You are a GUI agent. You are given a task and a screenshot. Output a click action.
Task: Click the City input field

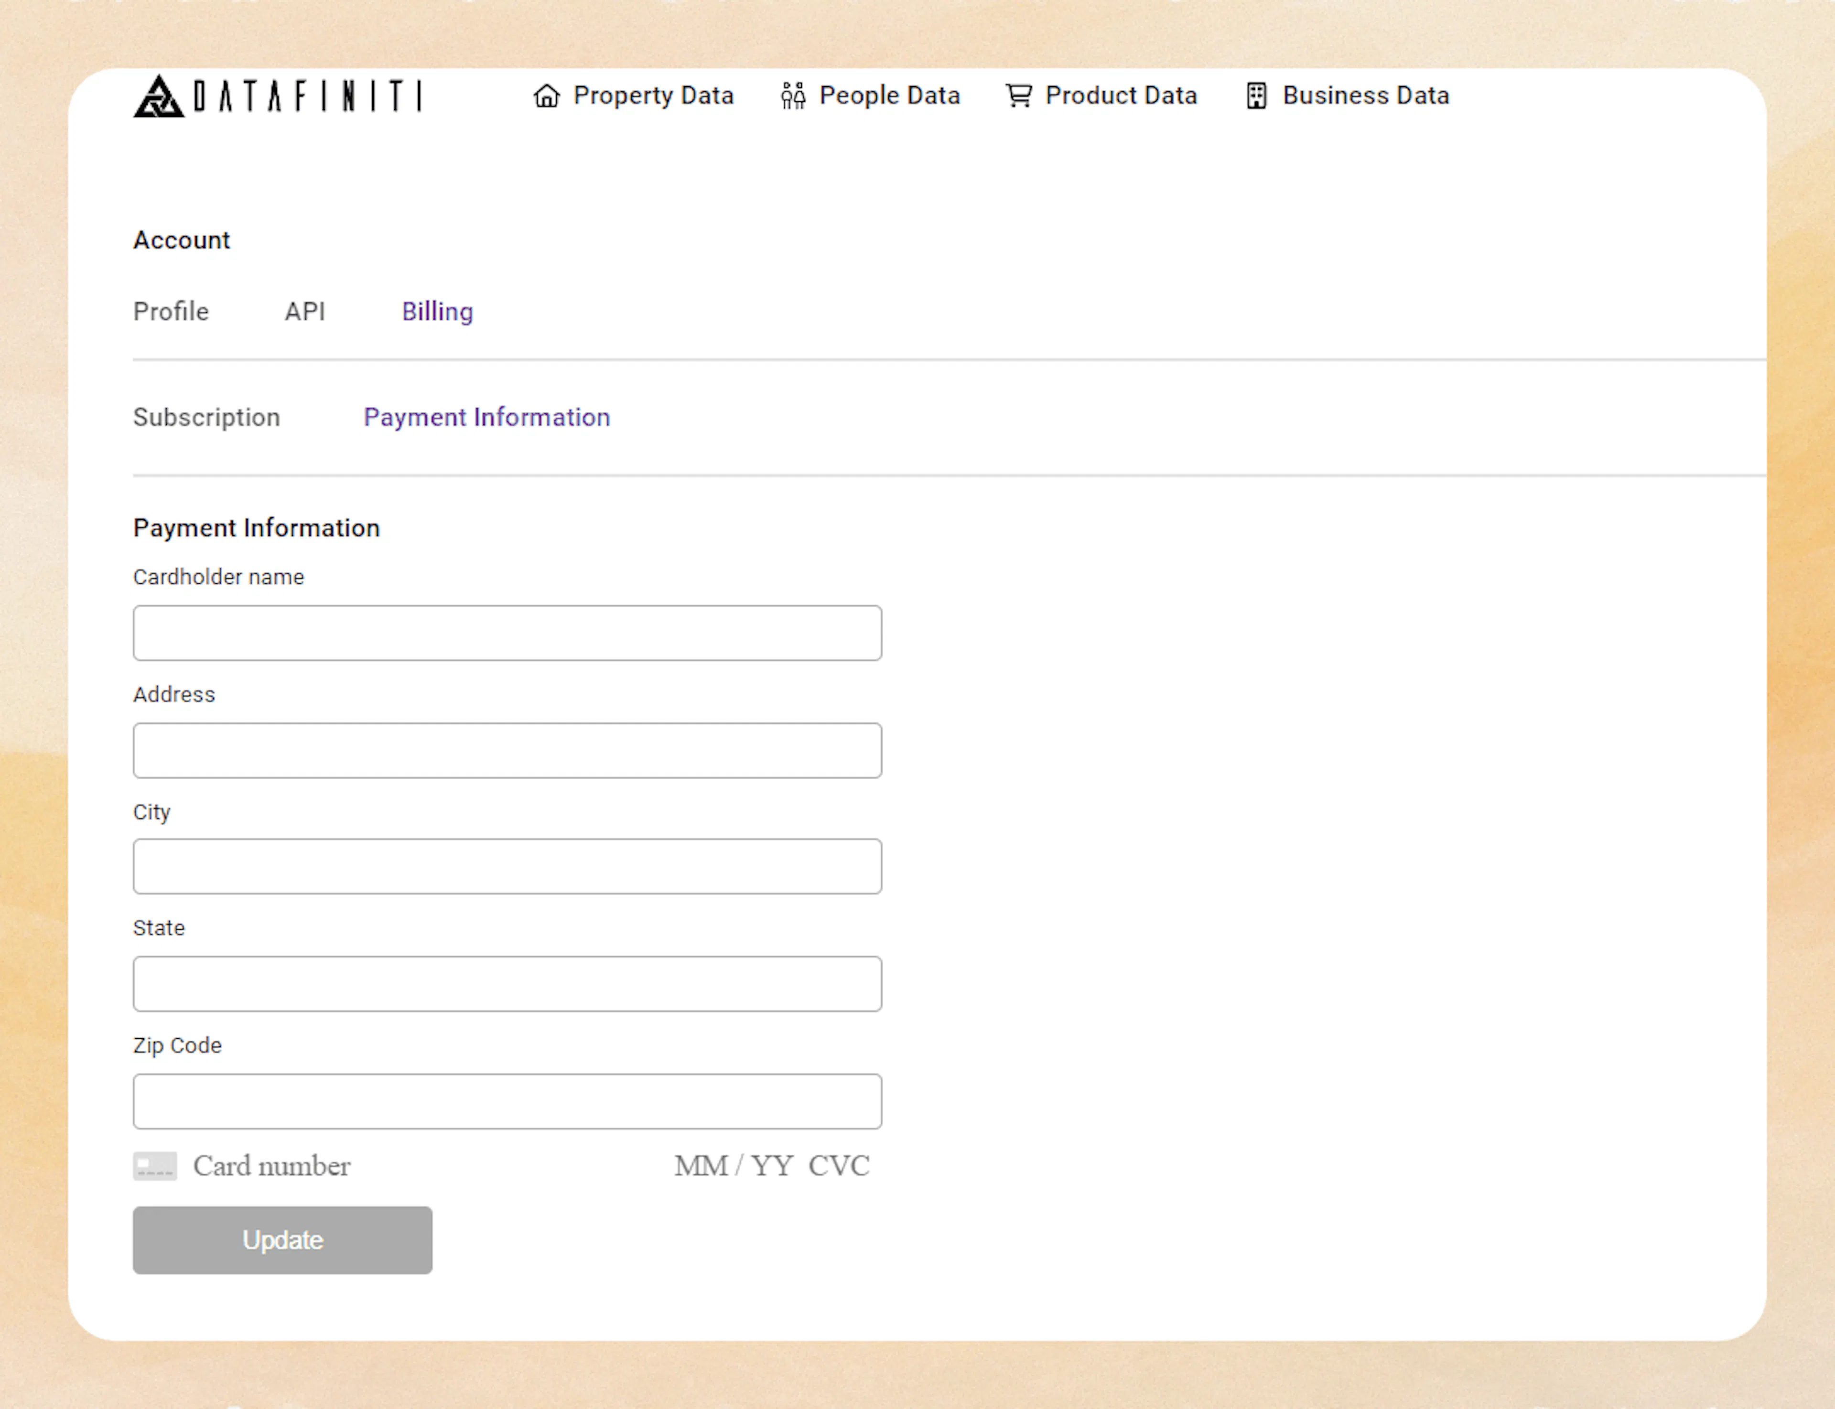507,866
